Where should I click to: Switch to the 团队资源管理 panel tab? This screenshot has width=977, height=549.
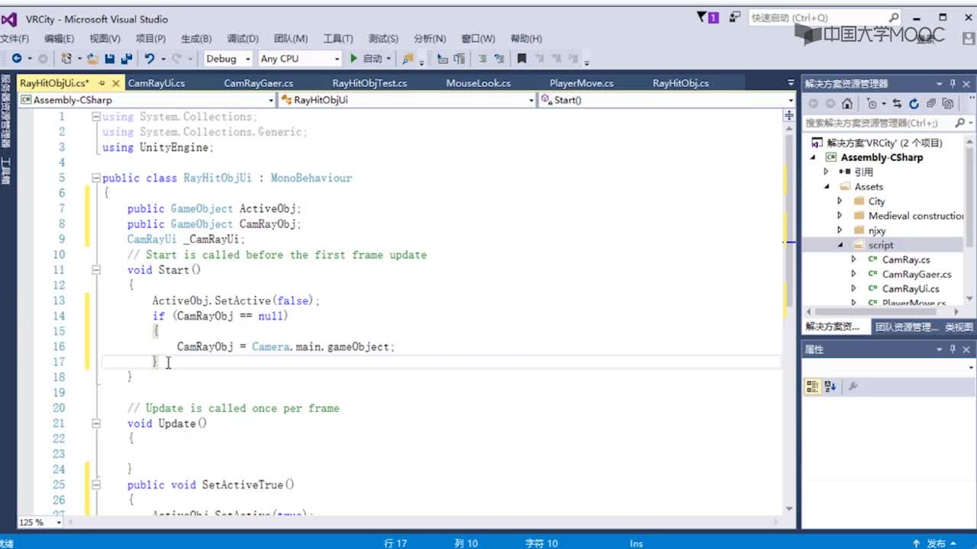[905, 327]
